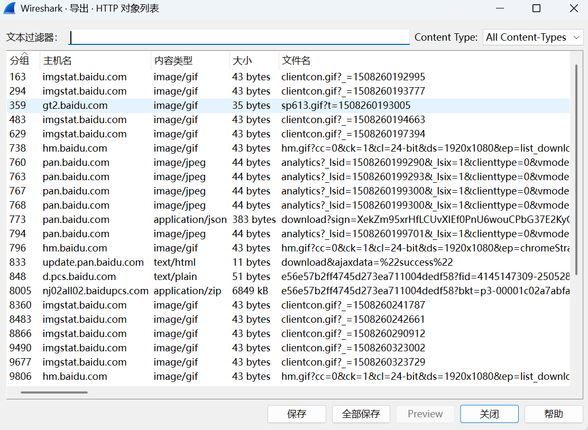This screenshot has height=430, width=588.
Task: Select packet 294 row number
Action: pyautogui.click(x=17, y=91)
